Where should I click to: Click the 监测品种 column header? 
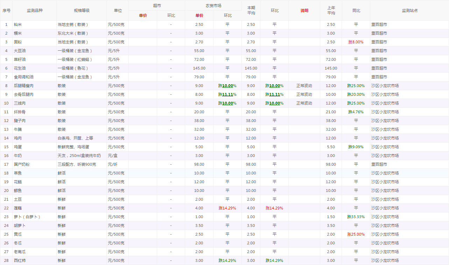pos(34,10)
